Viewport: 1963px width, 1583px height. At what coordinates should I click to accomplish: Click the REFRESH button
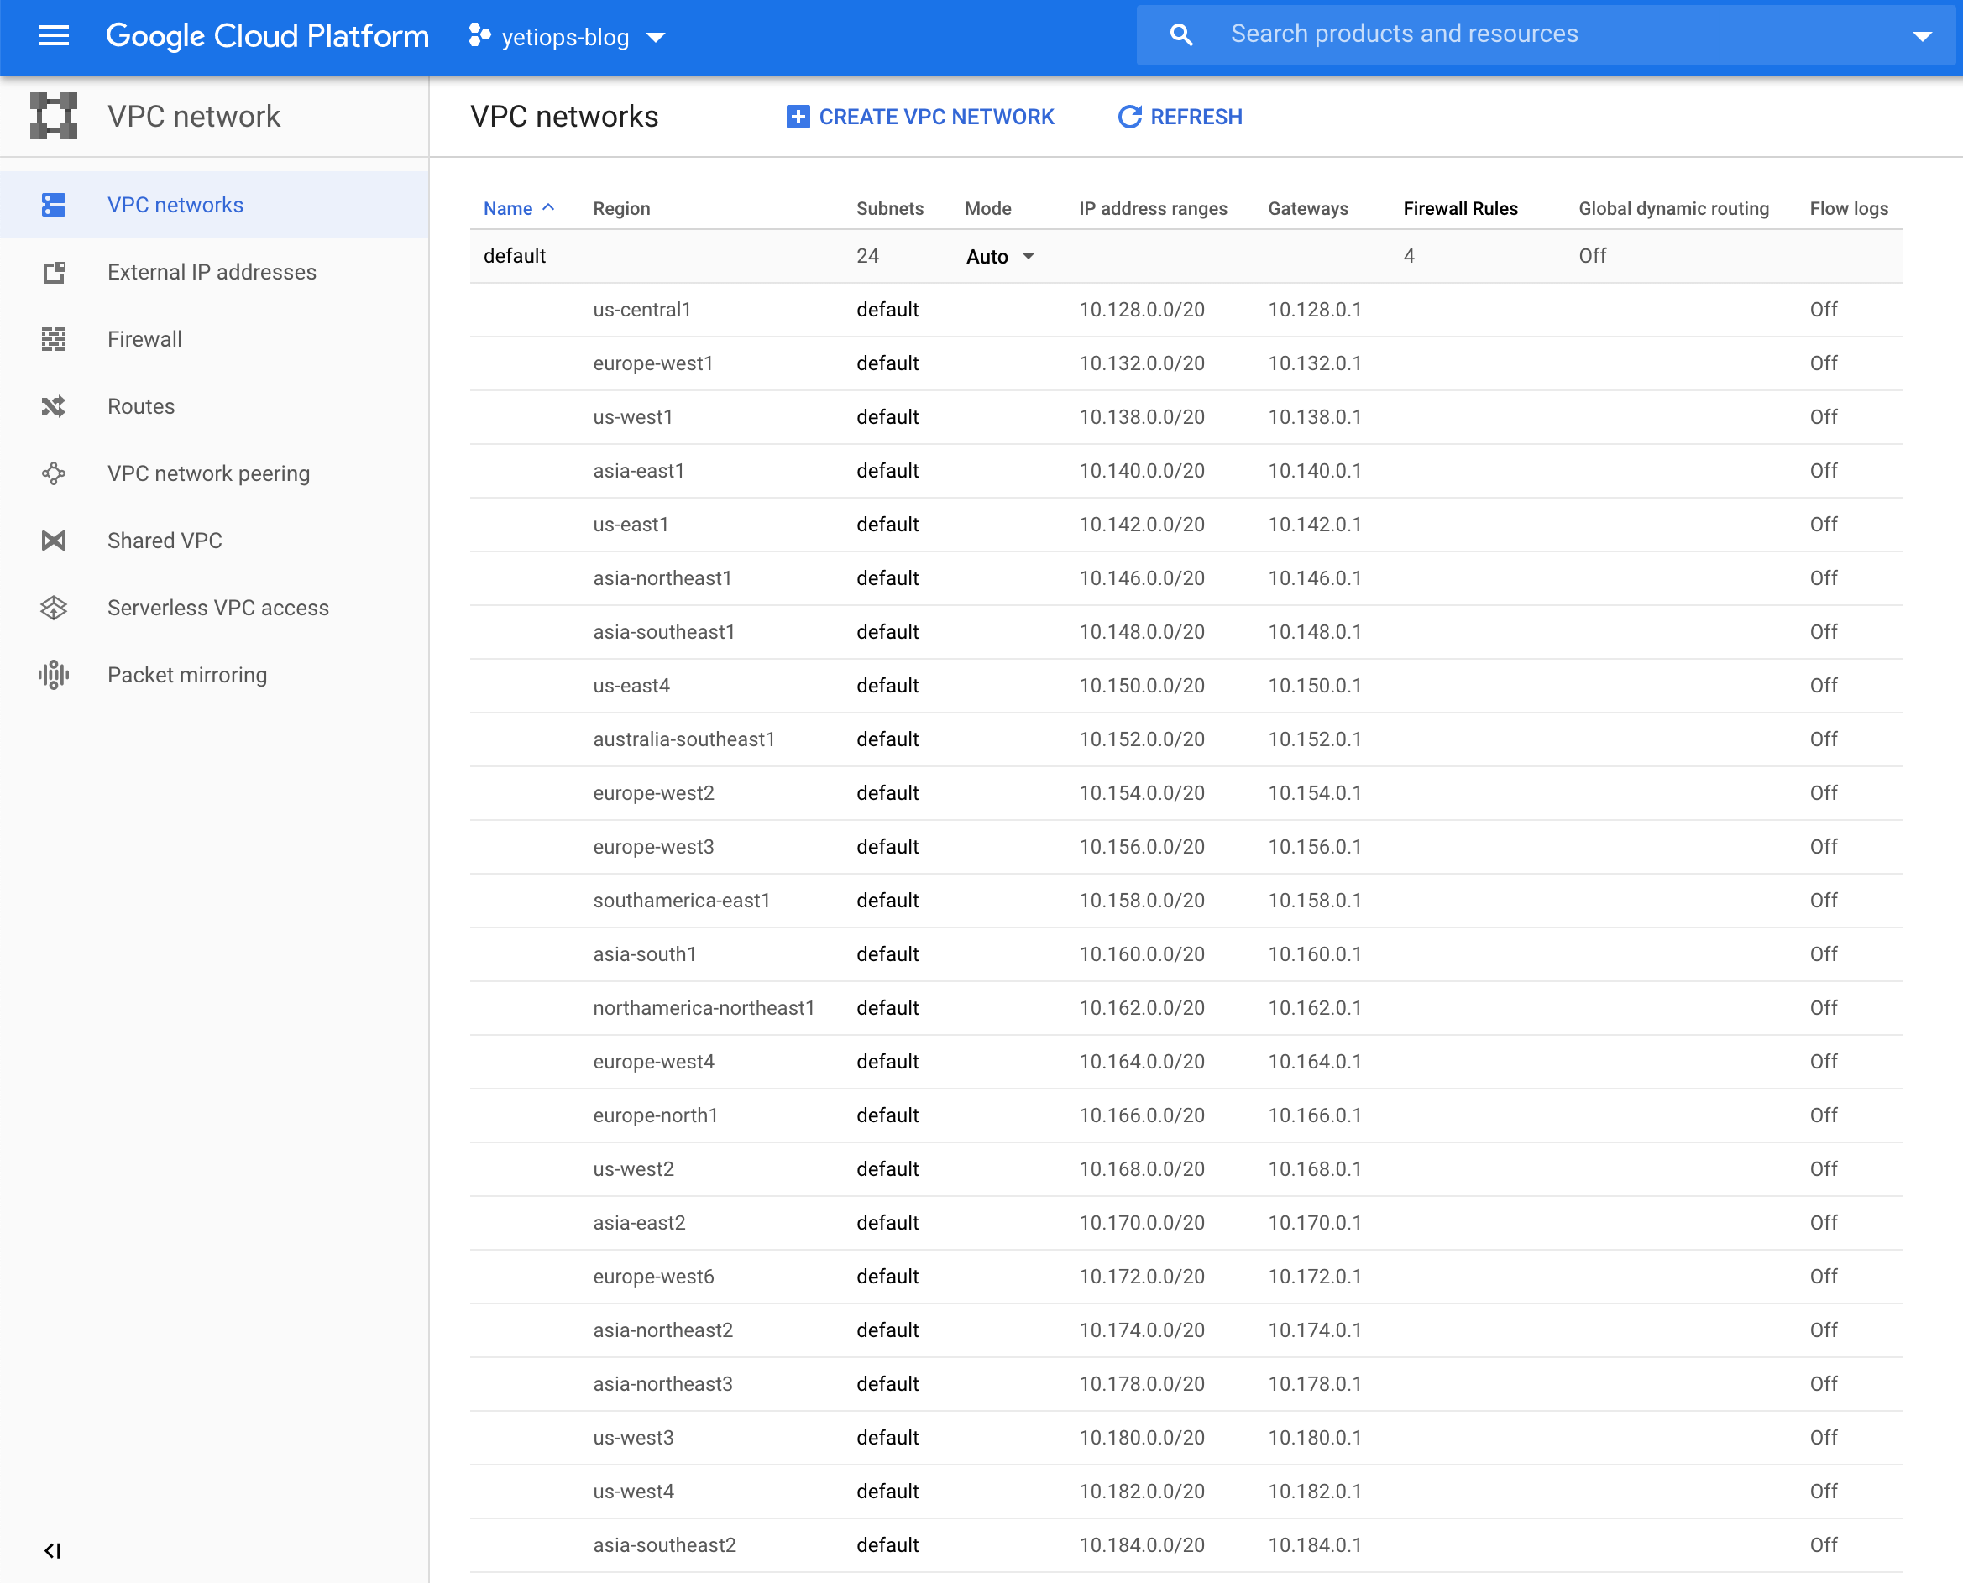coord(1180,117)
